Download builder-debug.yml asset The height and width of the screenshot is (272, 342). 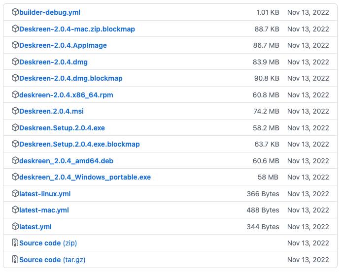tap(50, 12)
